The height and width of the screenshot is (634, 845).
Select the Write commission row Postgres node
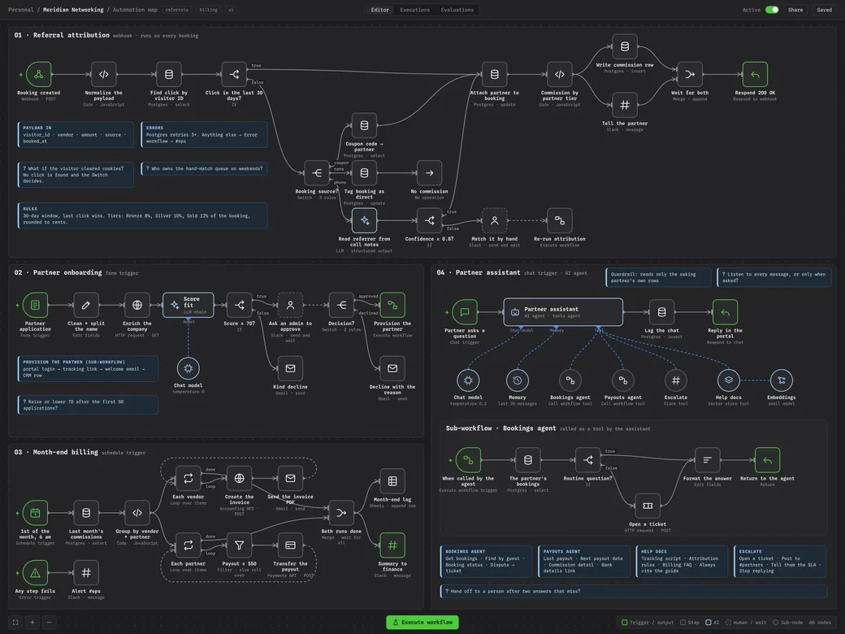tap(625, 46)
